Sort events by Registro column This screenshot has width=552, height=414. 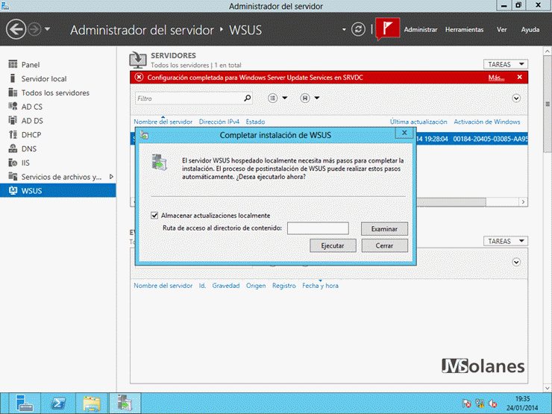[x=284, y=286]
